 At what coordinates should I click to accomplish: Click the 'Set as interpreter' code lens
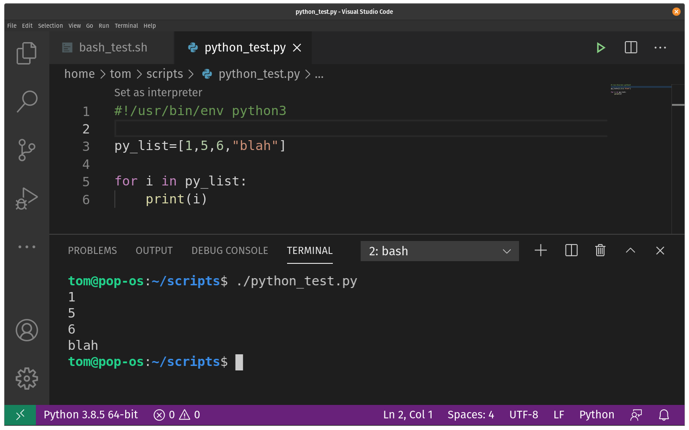158,93
